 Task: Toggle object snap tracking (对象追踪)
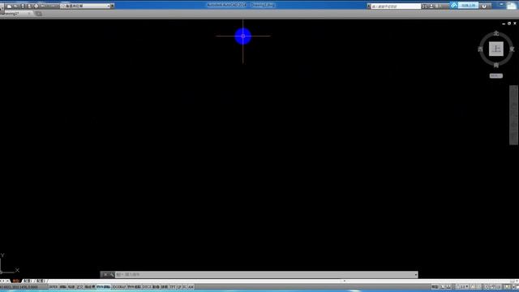pyautogui.click(x=135, y=287)
